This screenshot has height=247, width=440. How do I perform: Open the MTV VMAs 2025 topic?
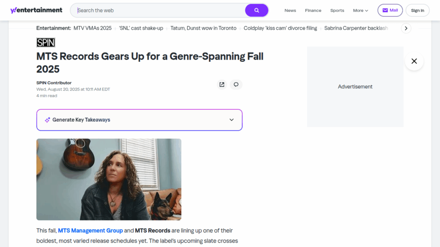[92, 28]
